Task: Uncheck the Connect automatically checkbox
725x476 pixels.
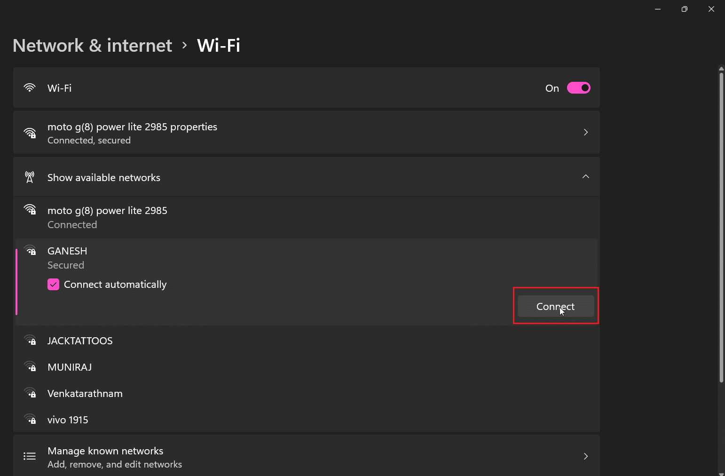Action: coord(53,285)
